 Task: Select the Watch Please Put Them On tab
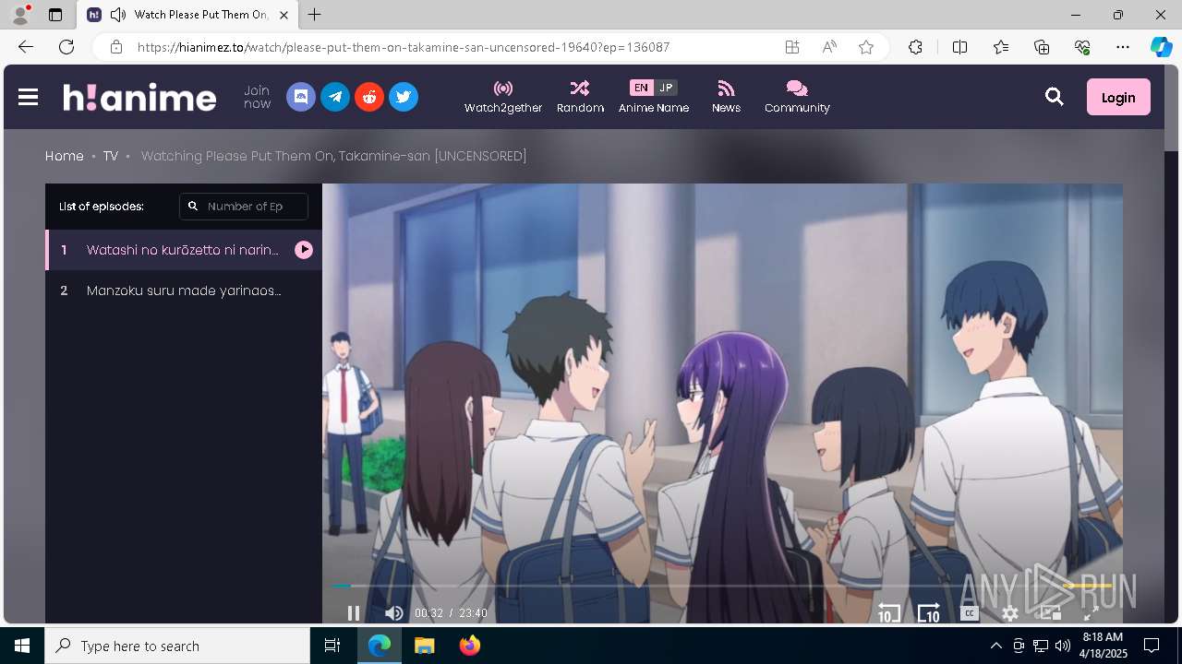coord(187,15)
